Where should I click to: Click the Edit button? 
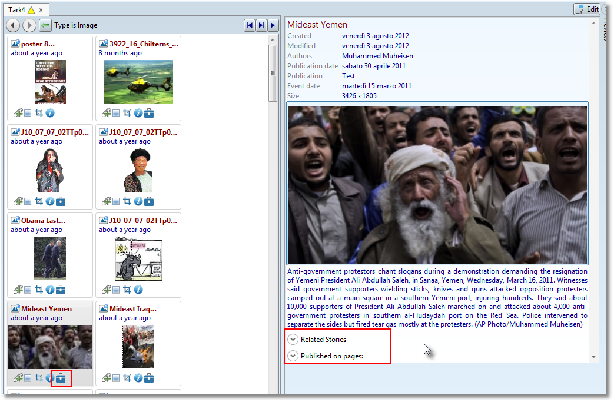click(x=586, y=9)
